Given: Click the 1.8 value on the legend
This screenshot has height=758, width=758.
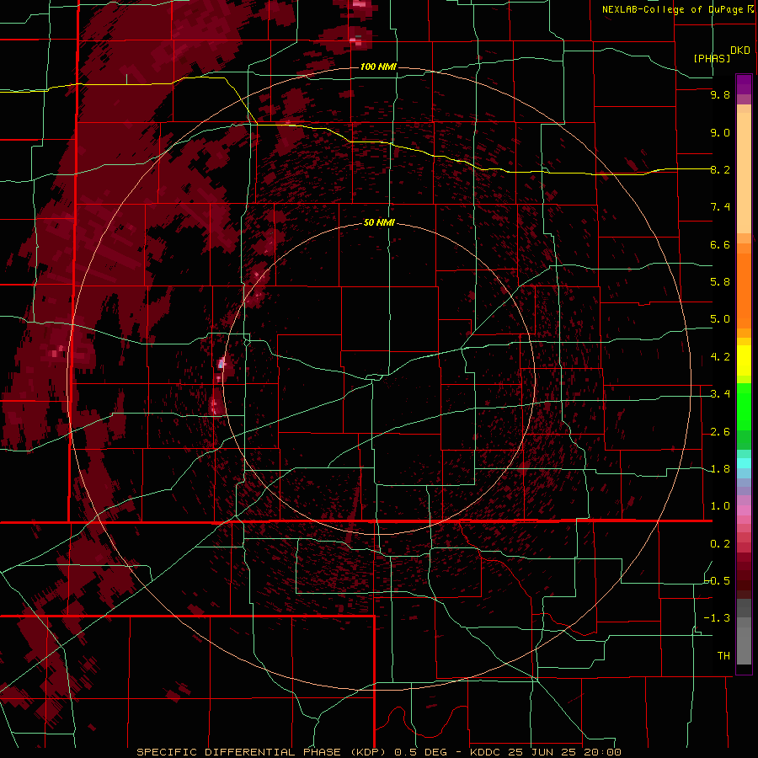Looking at the screenshot, I should point(720,469).
